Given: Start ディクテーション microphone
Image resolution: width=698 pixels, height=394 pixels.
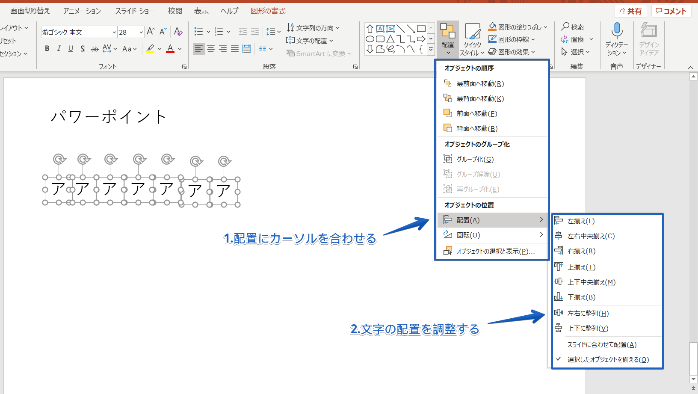Looking at the screenshot, I should point(617,39).
